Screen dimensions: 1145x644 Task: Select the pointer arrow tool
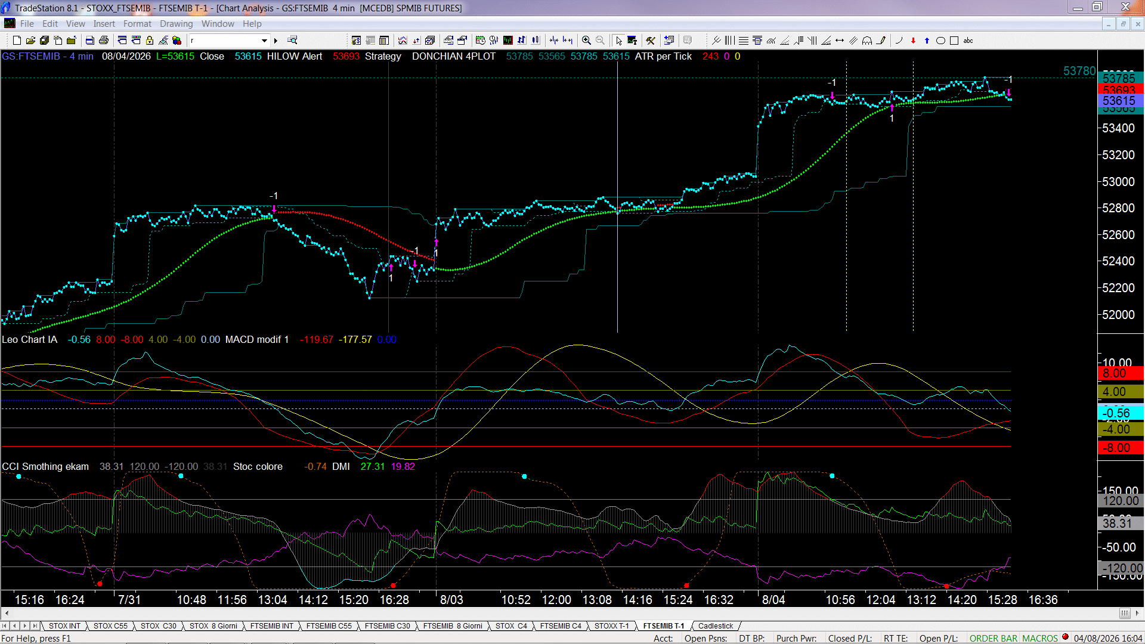619,41
